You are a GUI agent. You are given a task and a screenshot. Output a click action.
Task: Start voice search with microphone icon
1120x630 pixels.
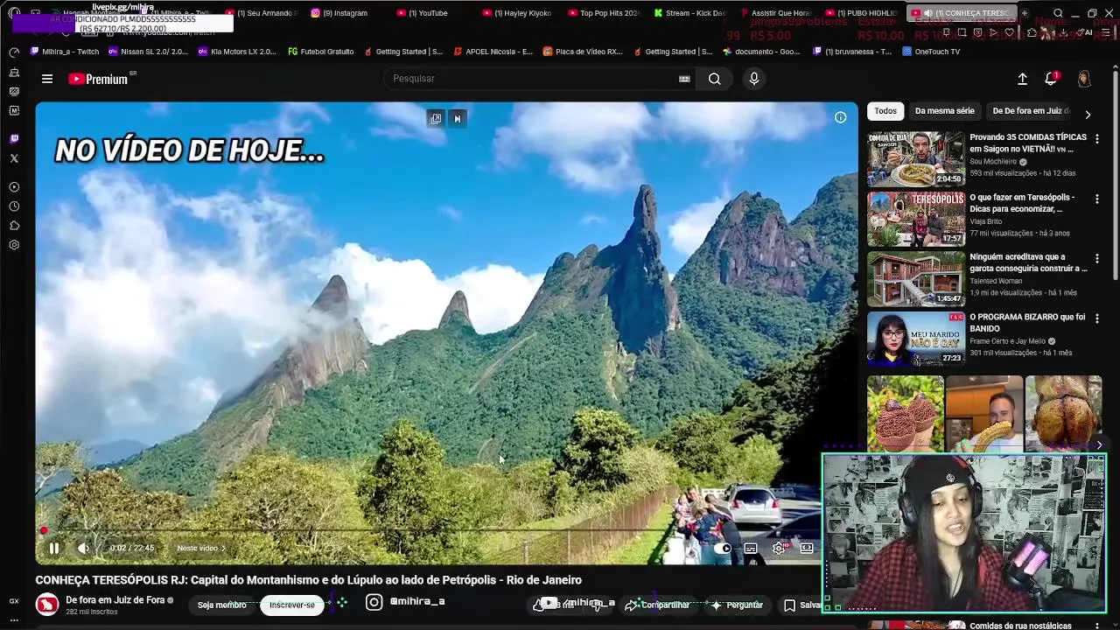tap(754, 79)
